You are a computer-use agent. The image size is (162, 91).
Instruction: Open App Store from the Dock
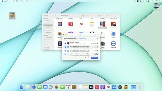(114, 87)
